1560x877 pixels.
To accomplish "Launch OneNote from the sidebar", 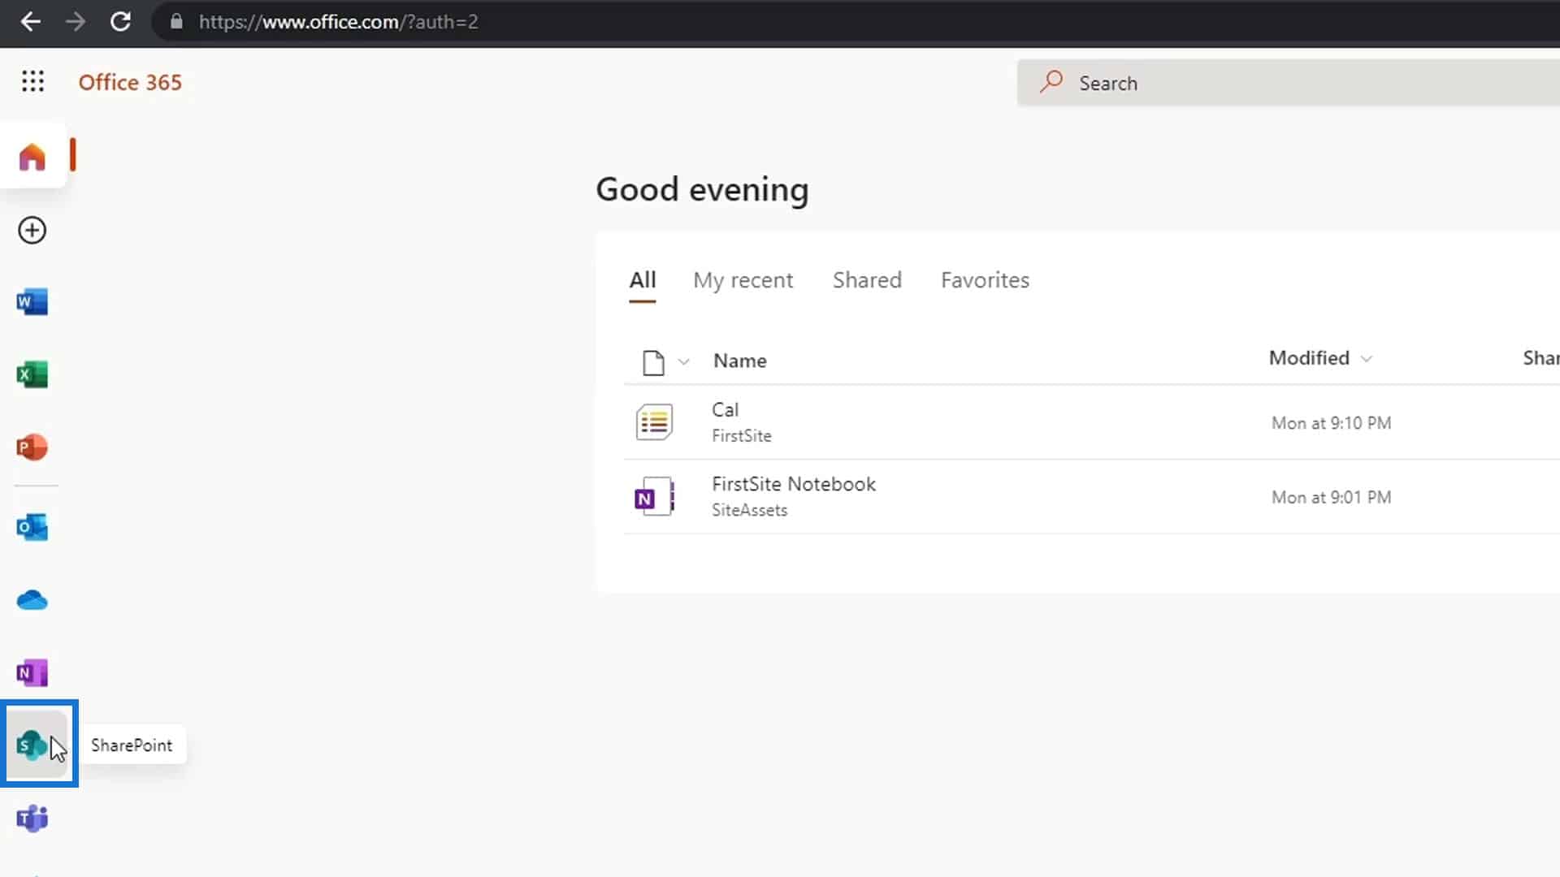I will [32, 672].
